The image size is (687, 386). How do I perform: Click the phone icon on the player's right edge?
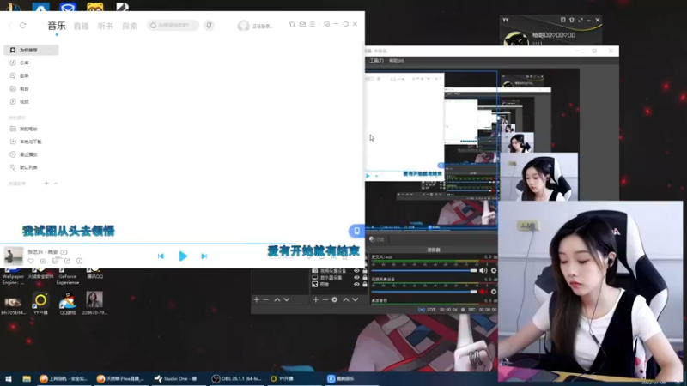pyautogui.click(x=356, y=231)
